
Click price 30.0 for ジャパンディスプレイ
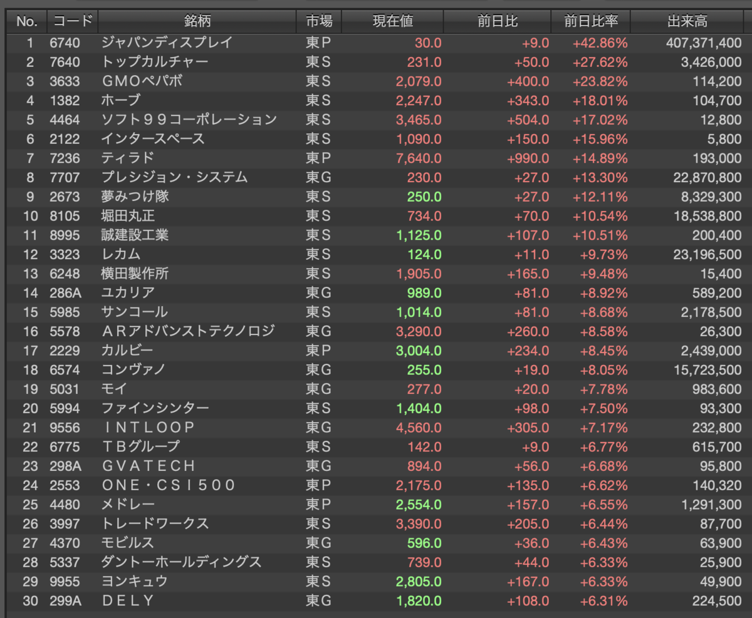click(x=428, y=43)
